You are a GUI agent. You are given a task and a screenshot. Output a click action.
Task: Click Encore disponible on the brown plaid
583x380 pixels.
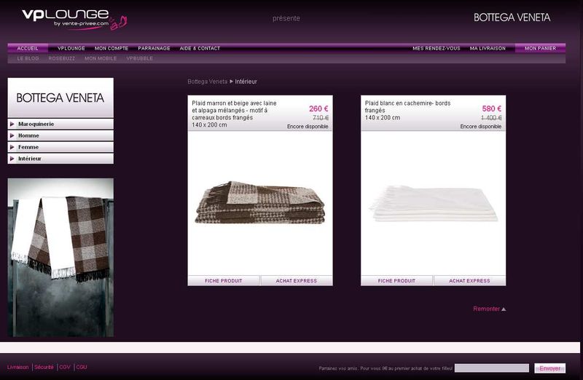pos(308,127)
